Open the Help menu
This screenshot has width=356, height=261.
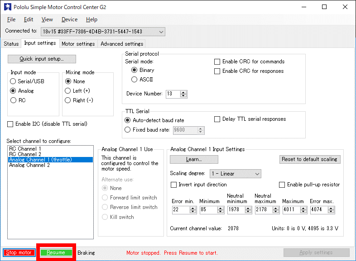(x=91, y=19)
